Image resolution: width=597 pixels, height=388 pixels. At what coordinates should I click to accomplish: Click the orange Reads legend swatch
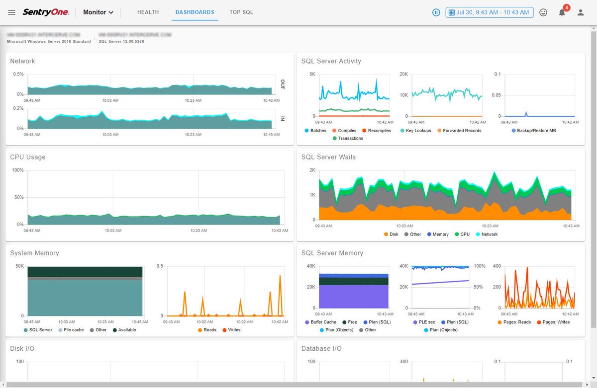pyautogui.click(x=200, y=330)
